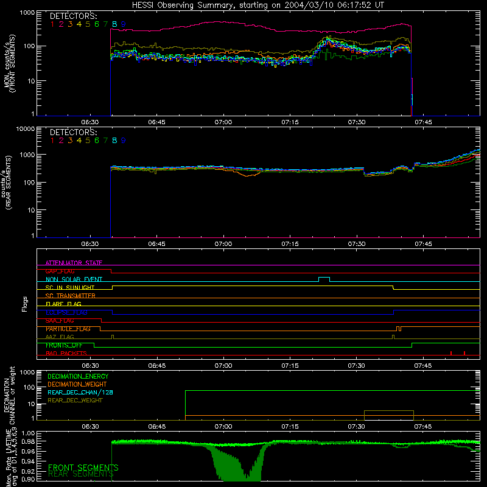Select detector number 5 in the rear segments legend
The width and height of the screenshot is (487, 487).
click(88, 141)
